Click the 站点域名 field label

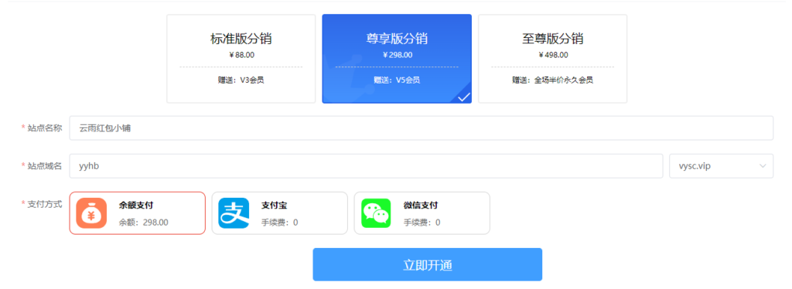click(44, 165)
